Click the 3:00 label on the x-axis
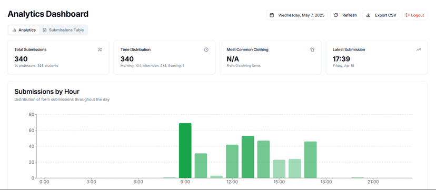The height and width of the screenshot is (190, 436). (x=91, y=182)
